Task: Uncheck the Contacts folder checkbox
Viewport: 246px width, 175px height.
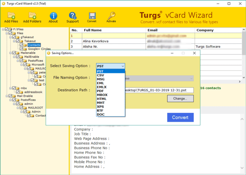Action: point(21,45)
